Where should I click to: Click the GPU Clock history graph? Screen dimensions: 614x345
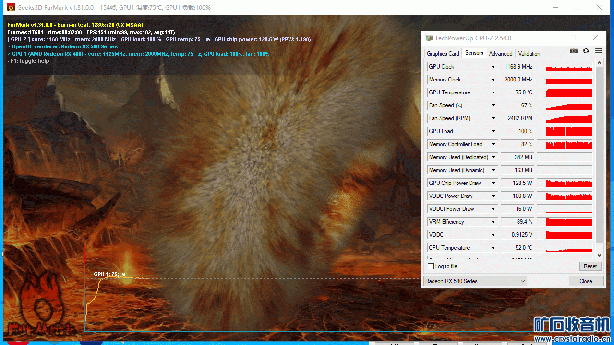(x=565, y=67)
